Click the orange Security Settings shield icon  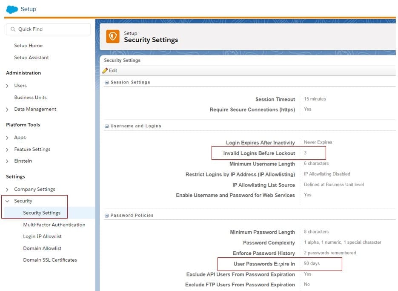pos(113,37)
